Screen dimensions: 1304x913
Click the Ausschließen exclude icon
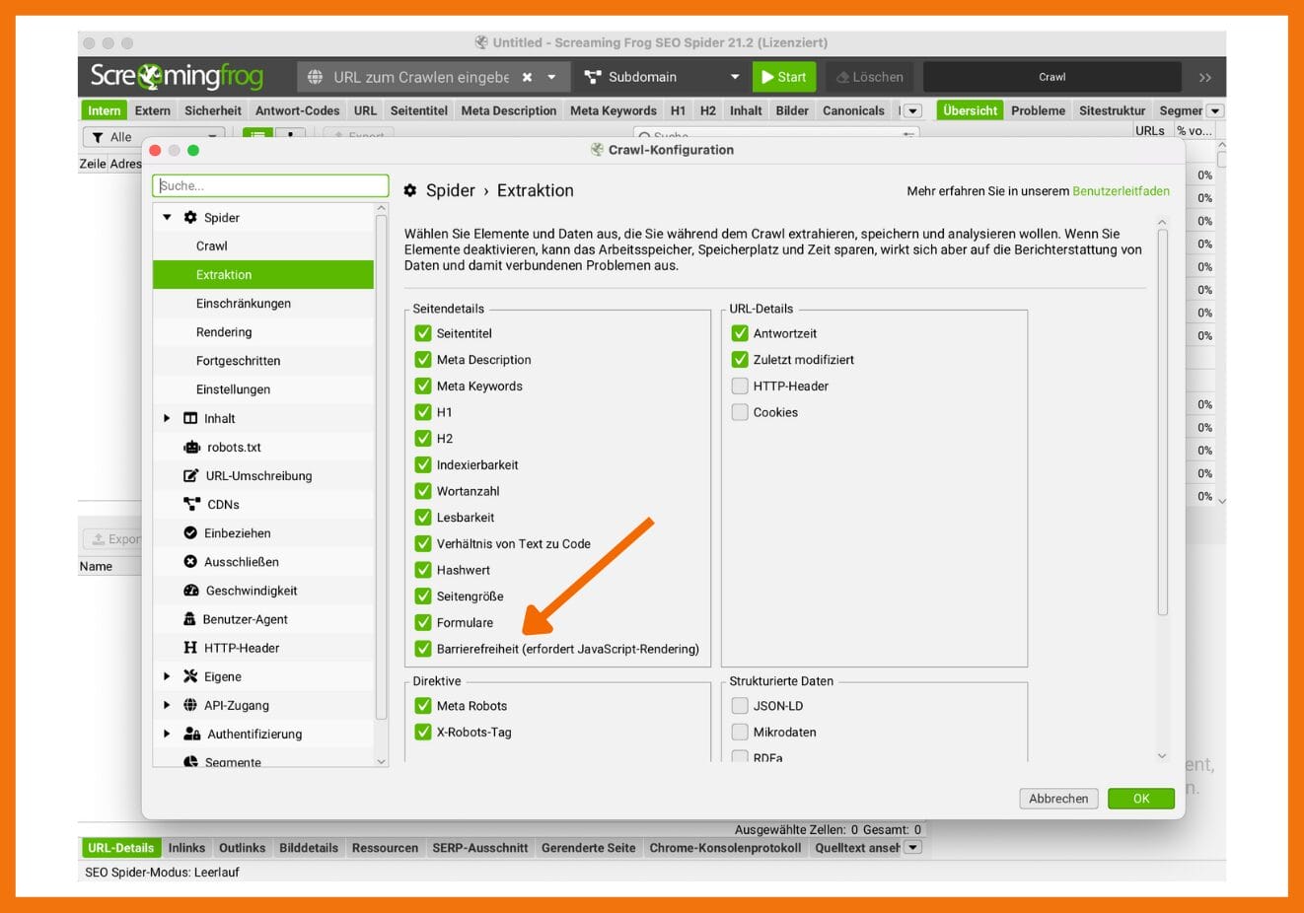pos(190,562)
